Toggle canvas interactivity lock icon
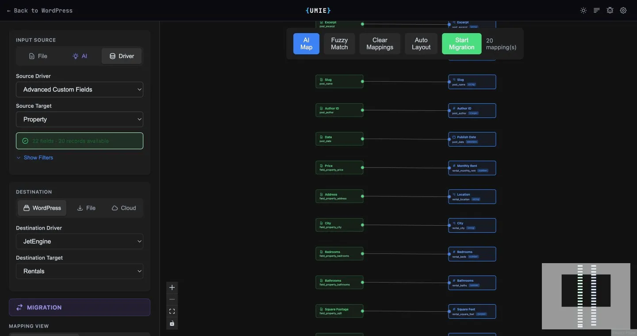Image resolution: width=637 pixels, height=336 pixels. pos(172,323)
